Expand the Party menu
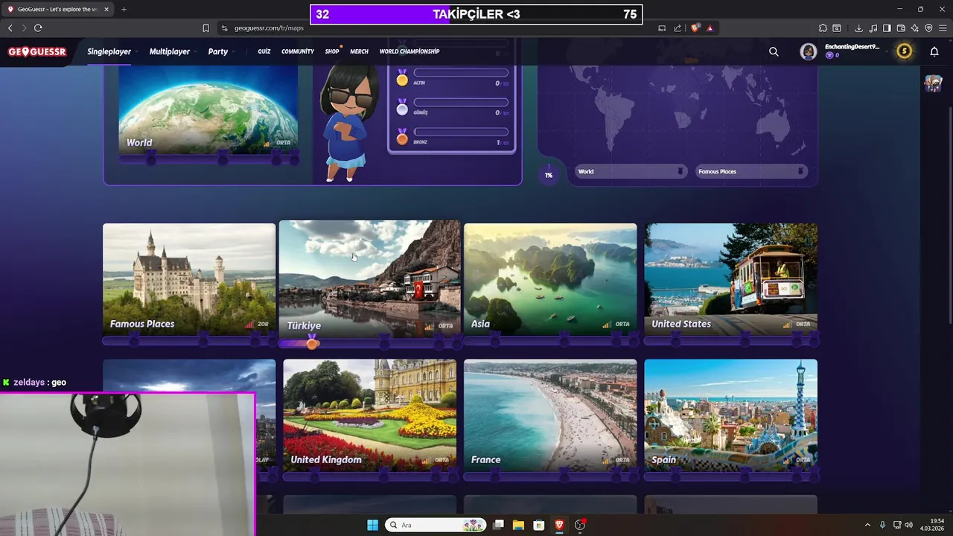This screenshot has width=953, height=536. 221,51
